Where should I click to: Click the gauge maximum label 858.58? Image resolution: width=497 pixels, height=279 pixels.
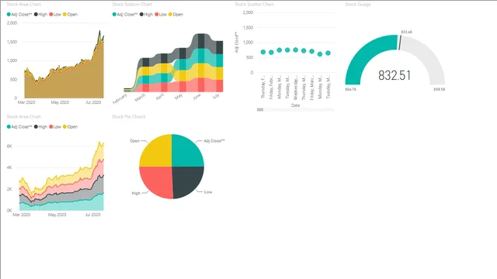(x=440, y=90)
